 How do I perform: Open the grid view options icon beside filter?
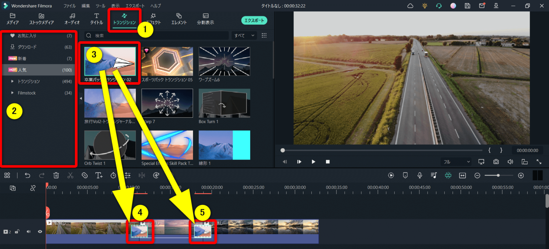264,35
